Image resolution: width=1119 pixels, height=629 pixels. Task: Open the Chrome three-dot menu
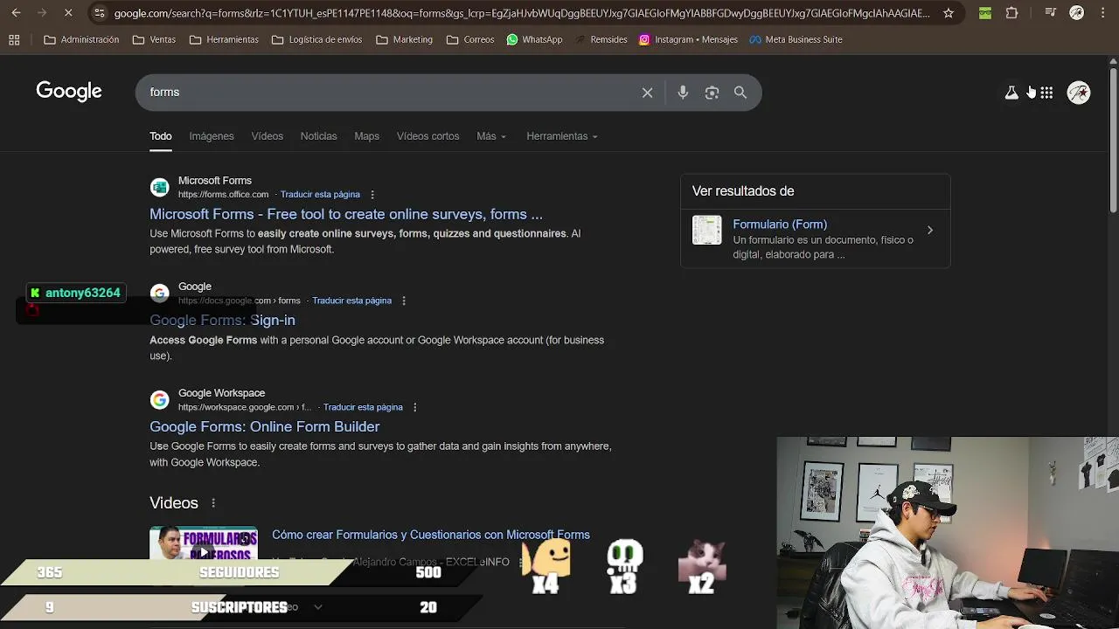(x=1102, y=13)
